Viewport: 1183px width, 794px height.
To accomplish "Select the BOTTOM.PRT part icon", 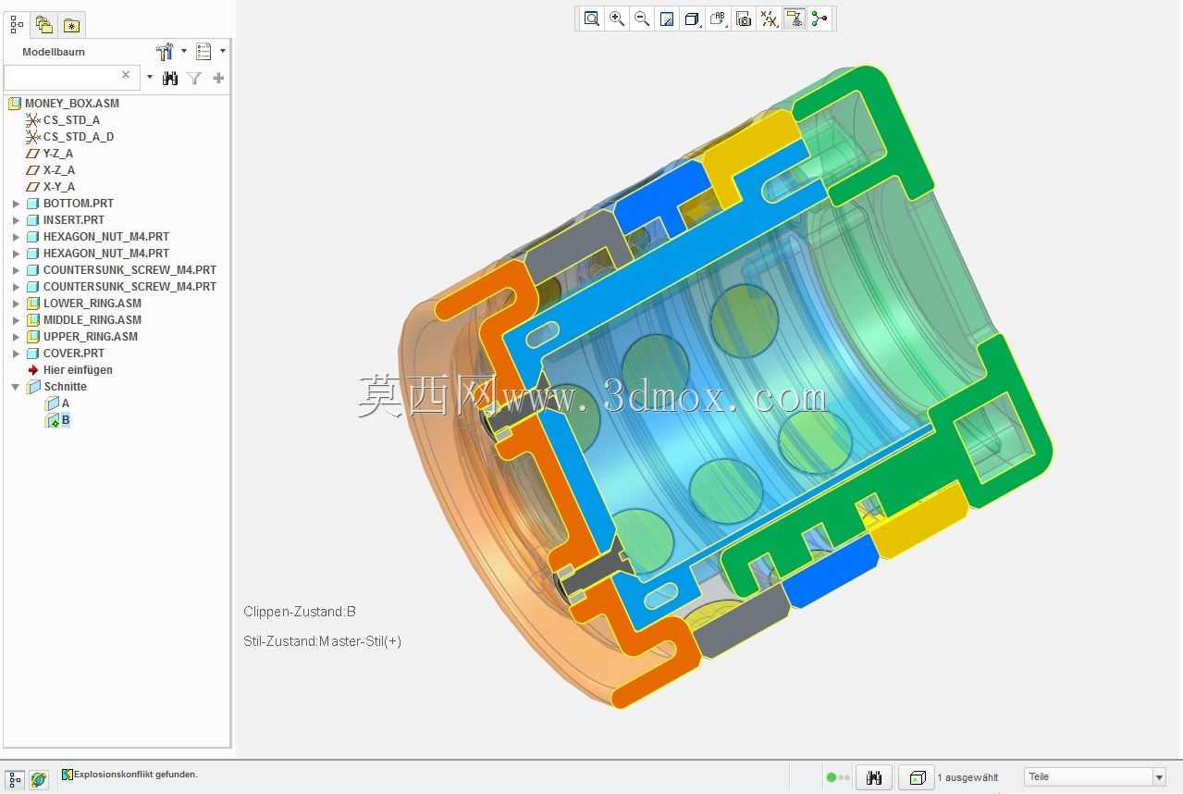I will 33,204.
